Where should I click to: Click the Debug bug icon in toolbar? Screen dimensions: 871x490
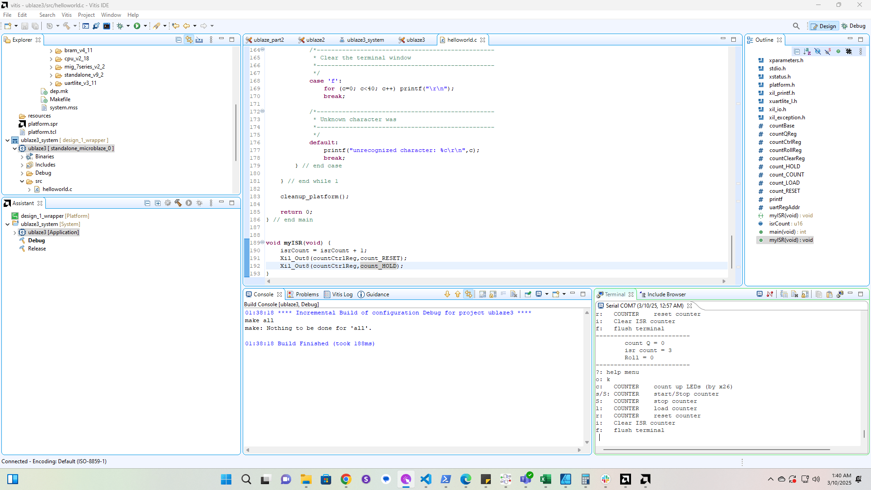click(120, 26)
